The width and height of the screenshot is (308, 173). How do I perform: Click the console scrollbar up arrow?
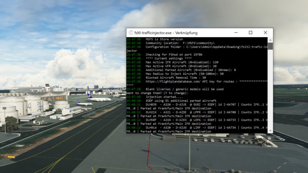click(270, 40)
